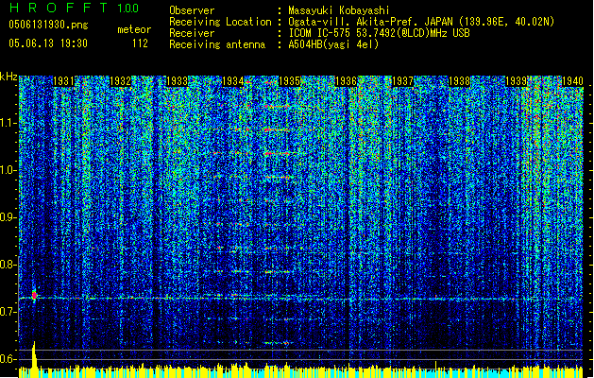Click time marker 1940
The width and height of the screenshot is (594, 378).
click(x=572, y=81)
